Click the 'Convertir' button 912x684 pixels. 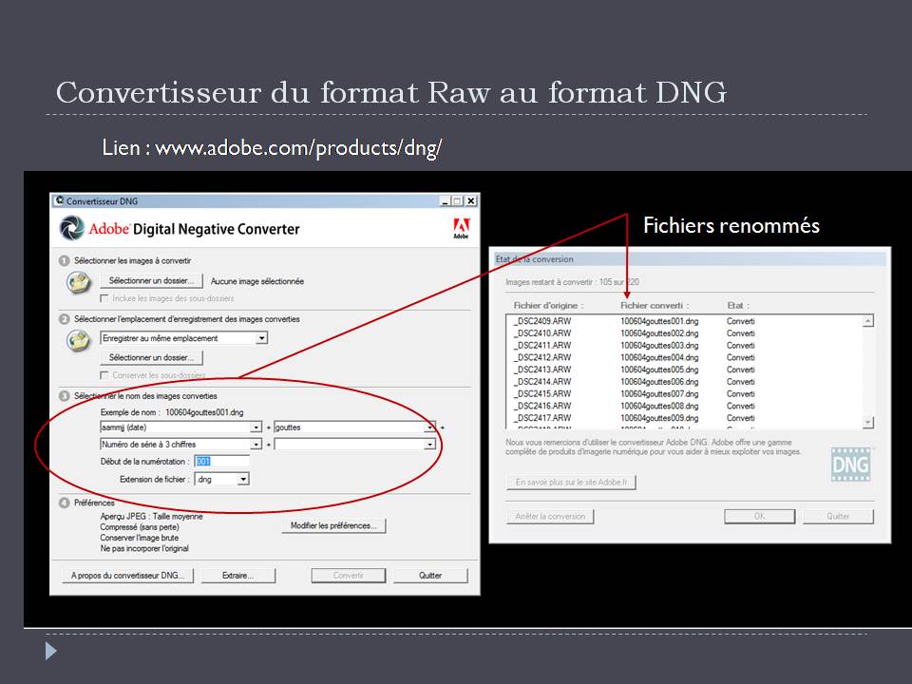(x=349, y=576)
